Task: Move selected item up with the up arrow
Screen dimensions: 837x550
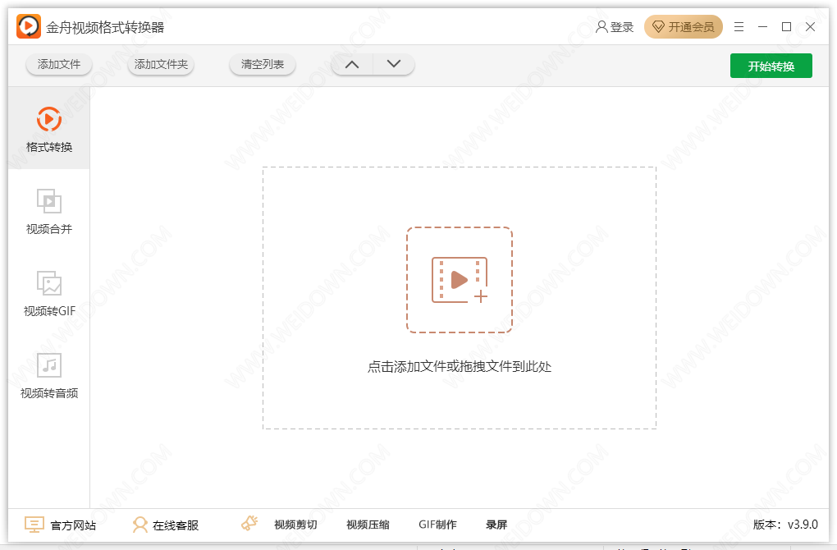Action: 352,64
